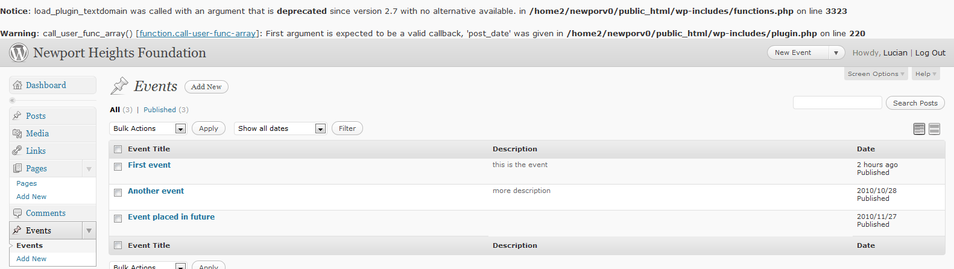
Task: Tick the Event placed in future checkbox
Action: [x=118, y=218]
